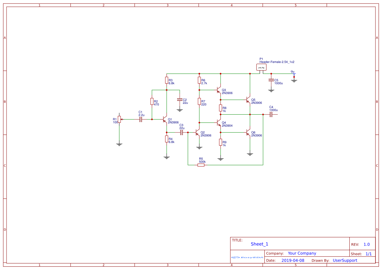The image size is (382, 270).
Task: Select the UserSupport drawn-by text
Action: (345, 261)
